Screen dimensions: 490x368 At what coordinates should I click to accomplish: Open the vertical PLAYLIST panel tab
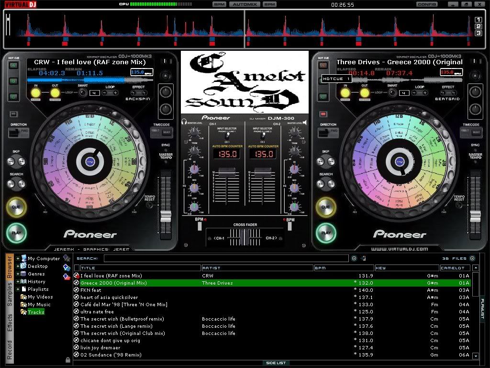click(x=482, y=309)
